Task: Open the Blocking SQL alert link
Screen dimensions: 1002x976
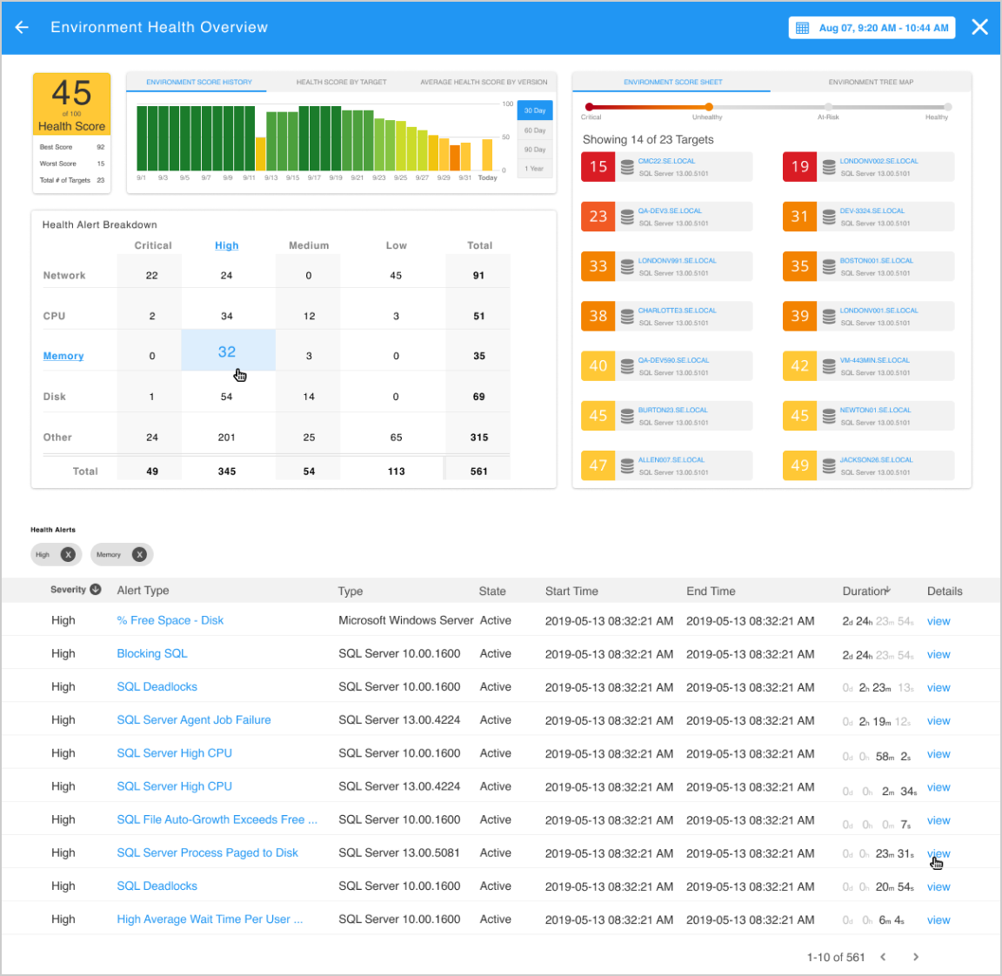Action: [152, 654]
